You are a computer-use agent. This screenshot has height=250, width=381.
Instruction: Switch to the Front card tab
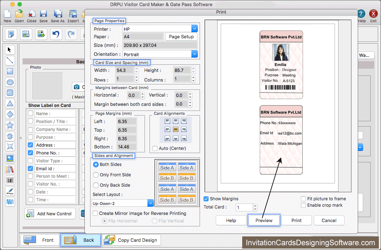(40, 240)
